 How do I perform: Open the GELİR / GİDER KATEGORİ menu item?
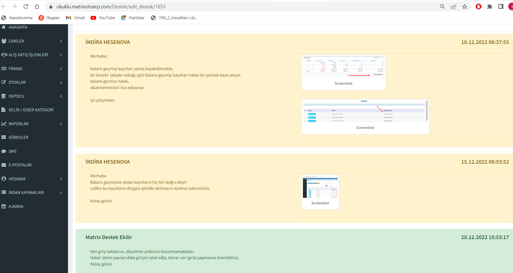point(31,110)
